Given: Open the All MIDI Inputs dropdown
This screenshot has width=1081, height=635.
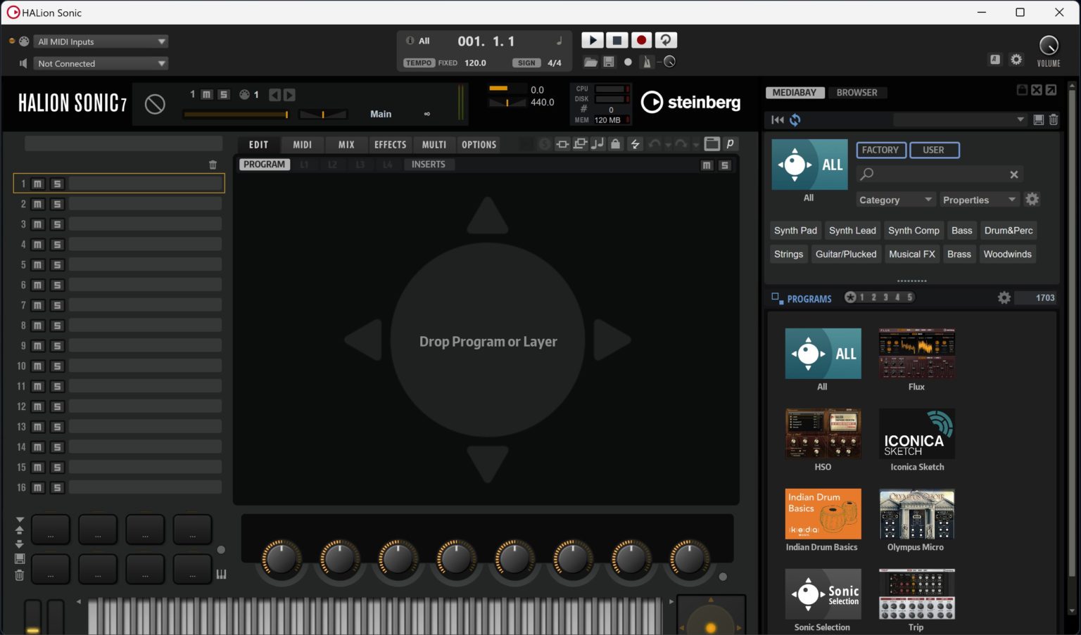Looking at the screenshot, I should (102, 41).
